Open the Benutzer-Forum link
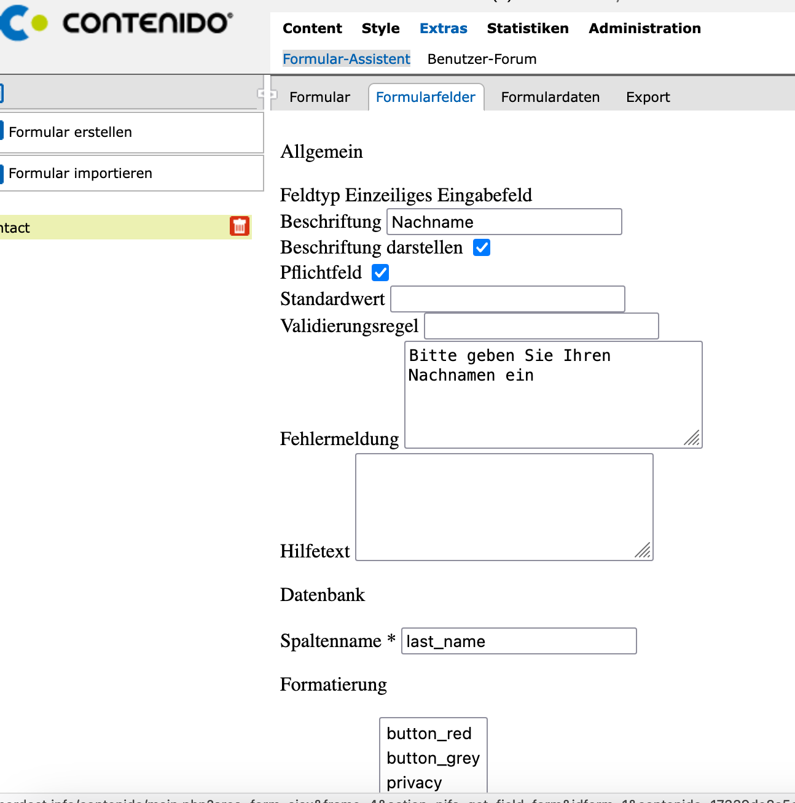Image resolution: width=795 pixels, height=803 pixels. [x=482, y=59]
